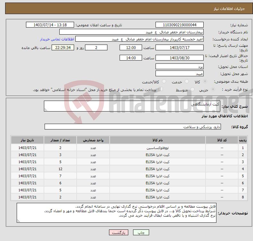The width and height of the screenshot is (253, 241).
Task: Click the گروه کالا field
Action: pos(133,127)
